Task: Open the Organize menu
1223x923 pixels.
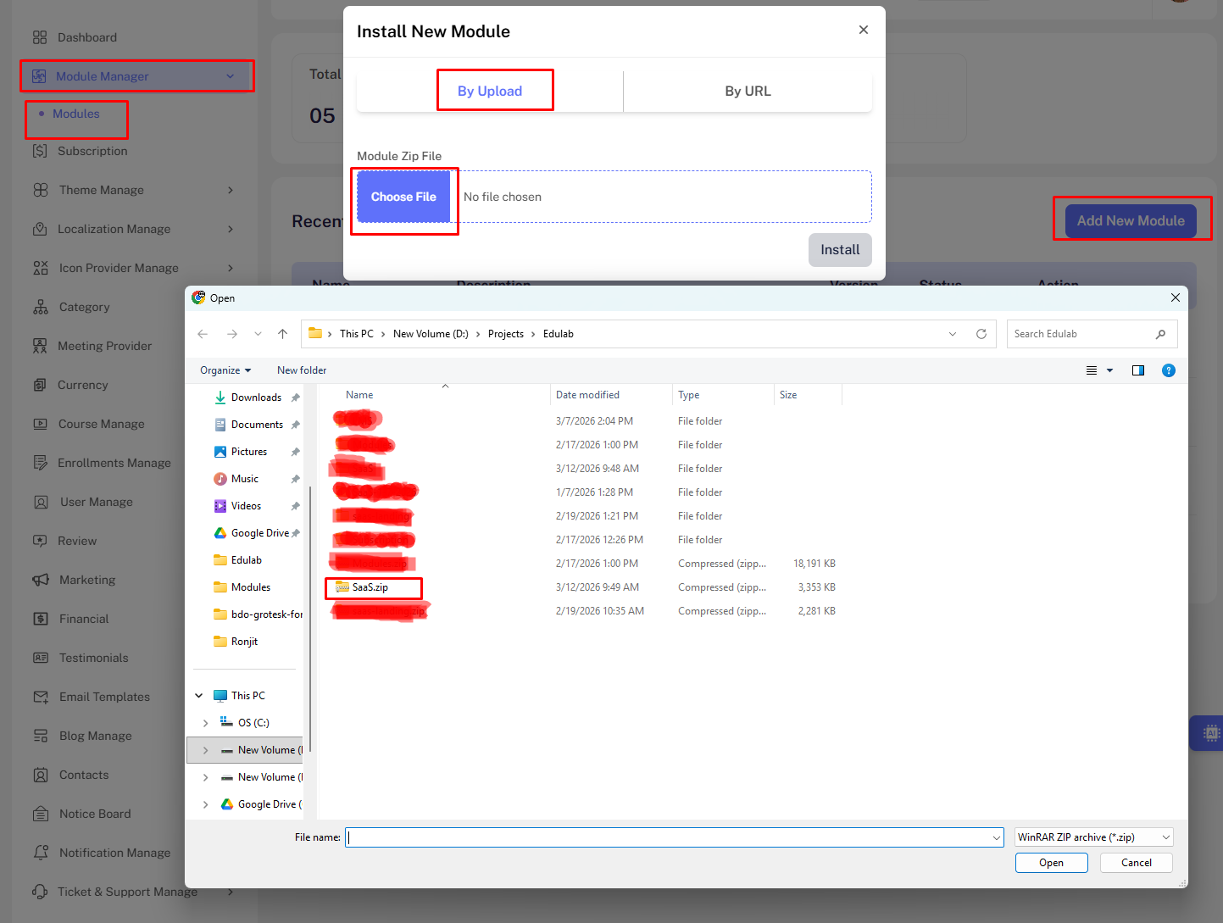Action: click(x=224, y=370)
